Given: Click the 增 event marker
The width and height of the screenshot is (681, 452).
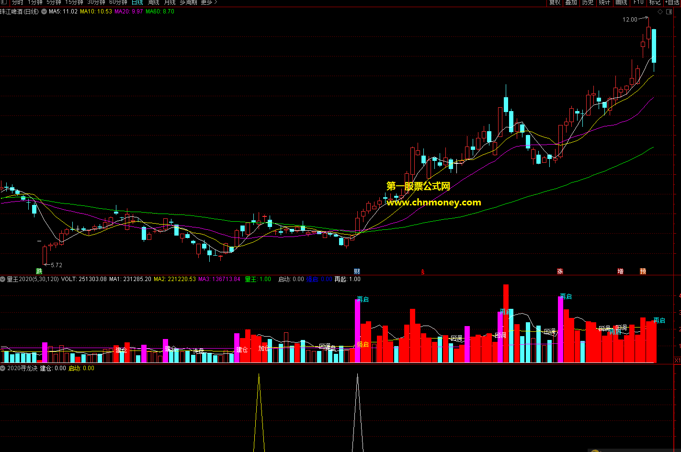Looking at the screenshot, I should point(620,271).
